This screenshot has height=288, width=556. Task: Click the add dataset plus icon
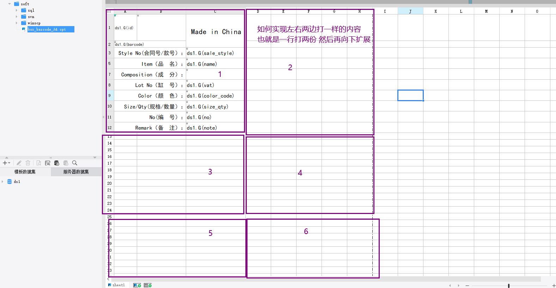tap(5, 163)
